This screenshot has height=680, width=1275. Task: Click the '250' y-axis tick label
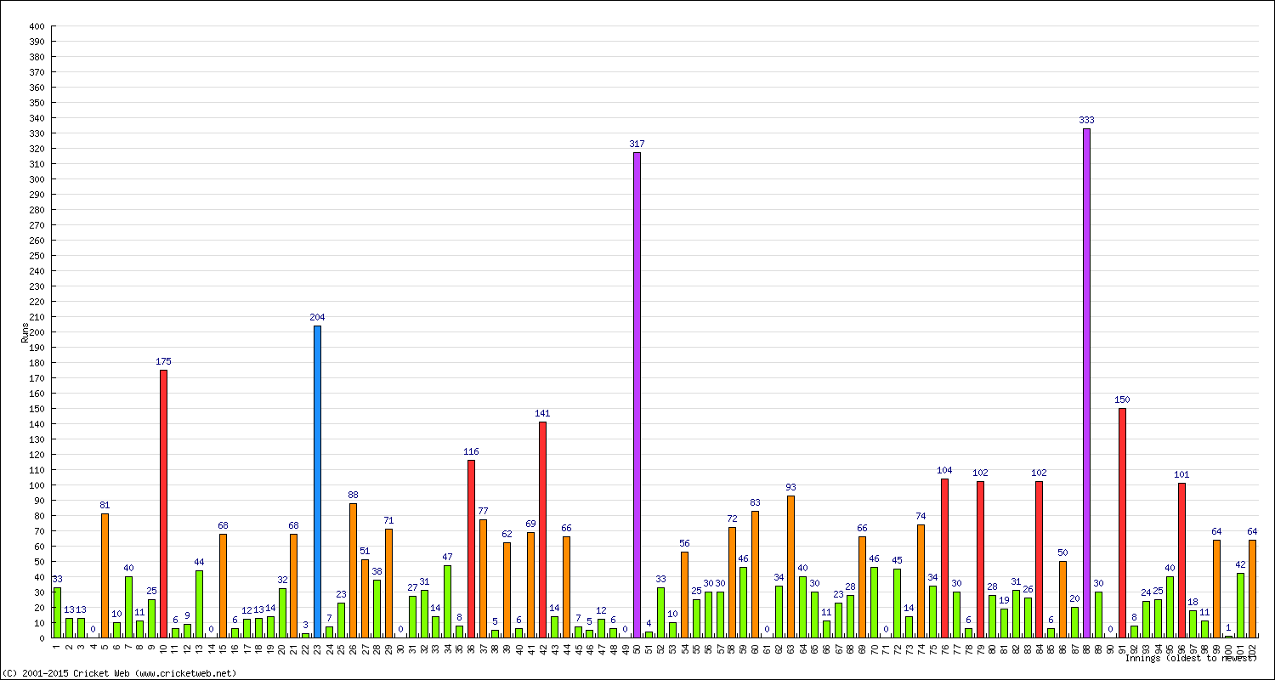tap(35, 256)
